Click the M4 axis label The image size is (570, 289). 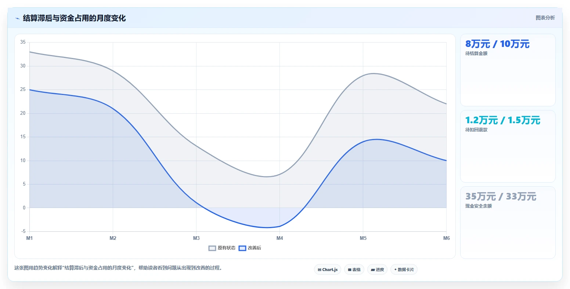coord(280,238)
